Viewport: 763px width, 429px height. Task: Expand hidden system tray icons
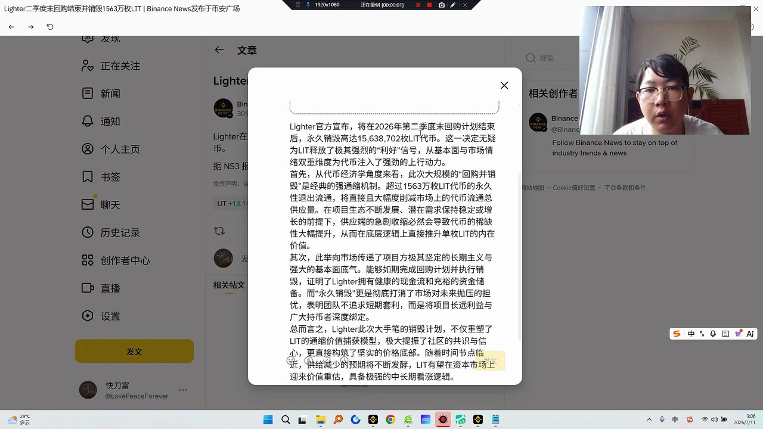[x=650, y=419]
